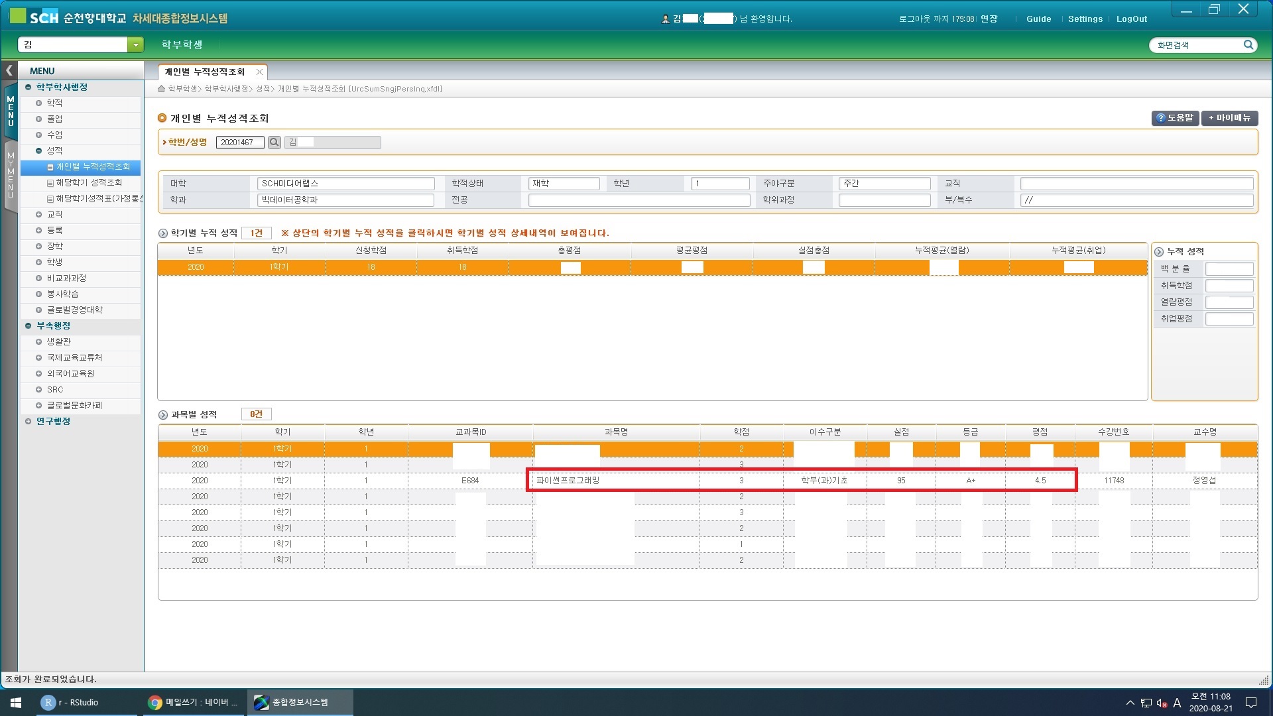Close the 개인별 누적성적조회 tab

click(259, 72)
